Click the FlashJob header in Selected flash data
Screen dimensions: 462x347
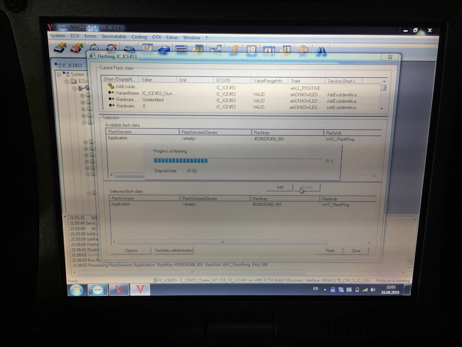(347, 199)
